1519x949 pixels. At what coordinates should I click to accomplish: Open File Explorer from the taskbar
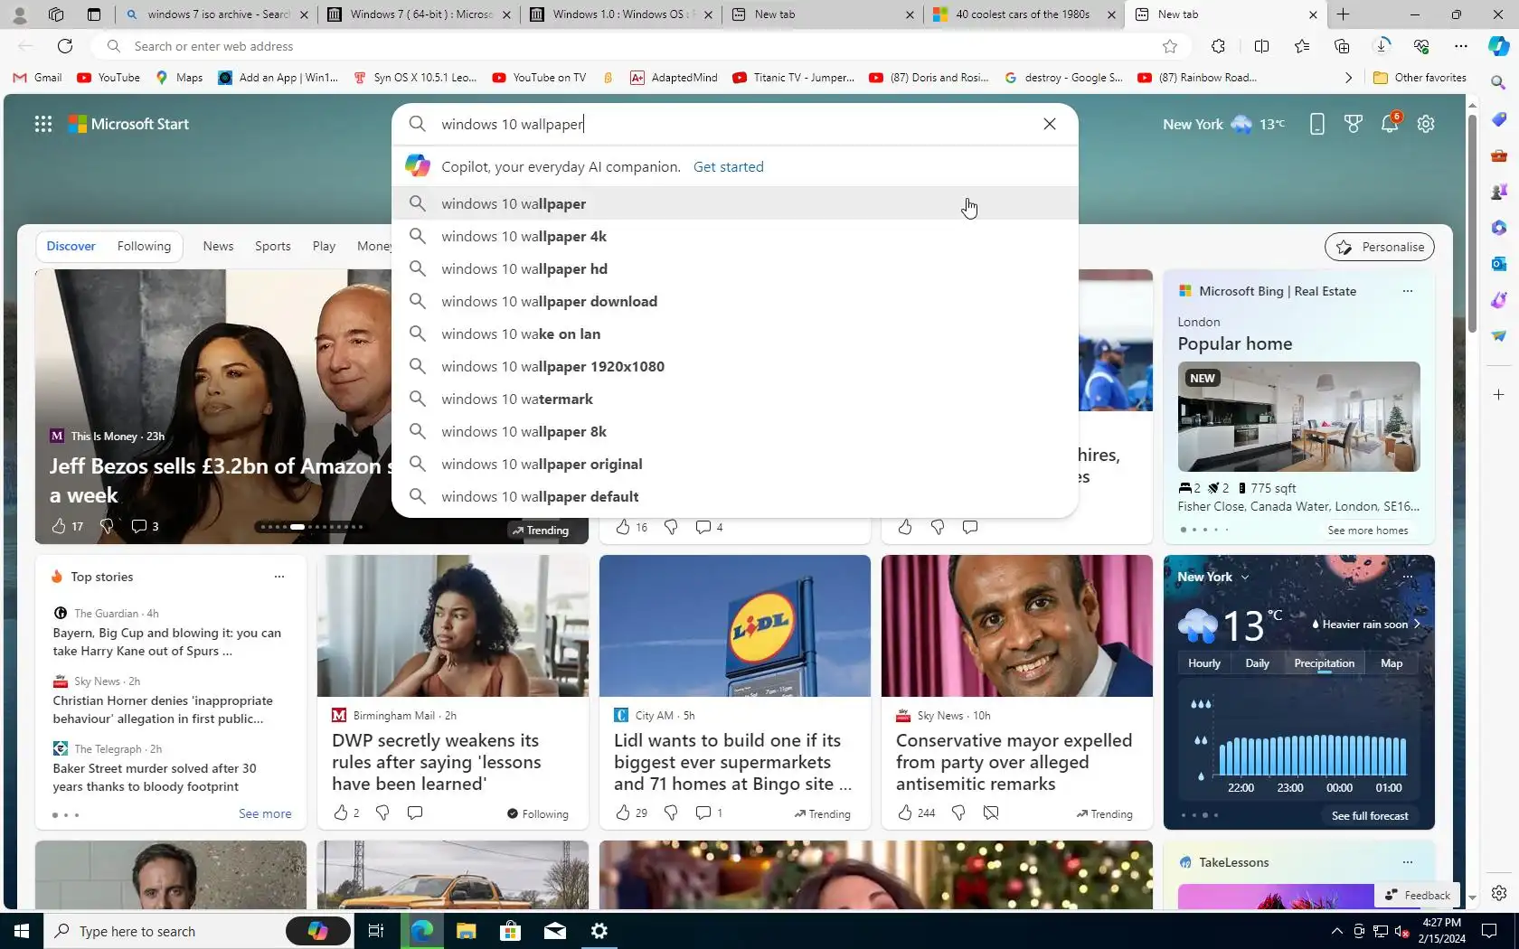pos(466,931)
